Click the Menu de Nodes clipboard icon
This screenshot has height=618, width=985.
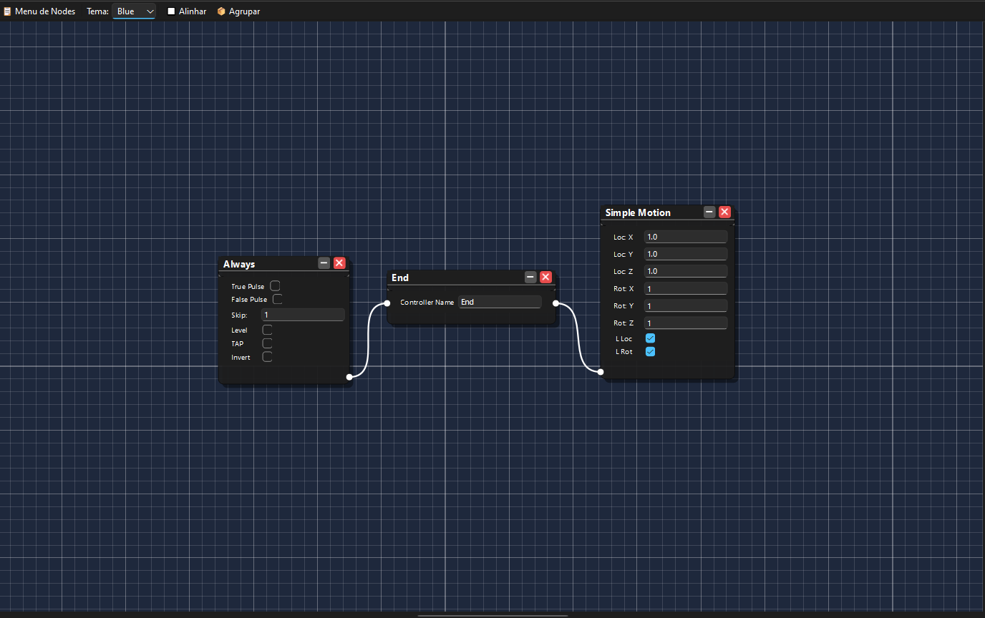7,11
